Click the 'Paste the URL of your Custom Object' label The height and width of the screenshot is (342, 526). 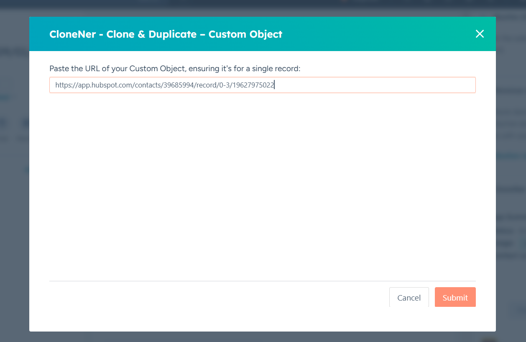coord(175,68)
